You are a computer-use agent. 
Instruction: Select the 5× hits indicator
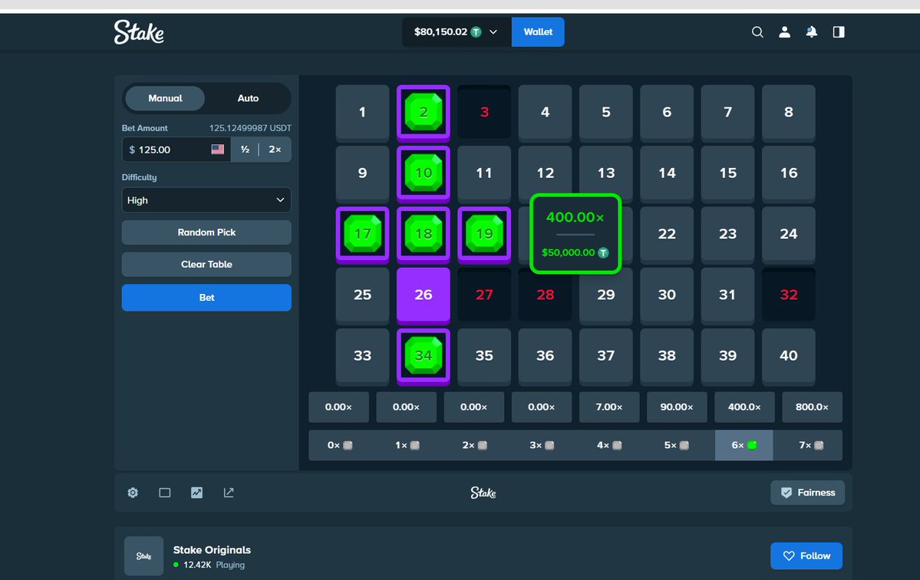(x=676, y=445)
